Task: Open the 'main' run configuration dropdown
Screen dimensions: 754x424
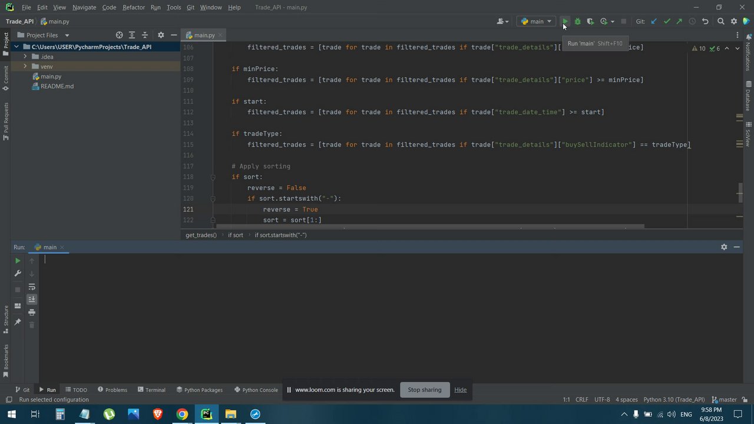Action: 537,21
